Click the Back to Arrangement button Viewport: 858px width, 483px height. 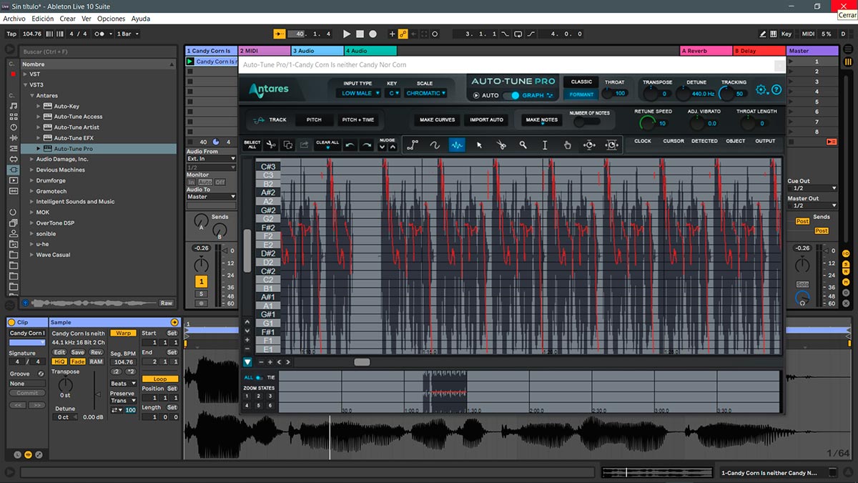coord(832,142)
